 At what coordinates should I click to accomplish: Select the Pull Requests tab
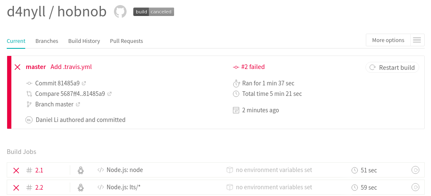coord(127,41)
